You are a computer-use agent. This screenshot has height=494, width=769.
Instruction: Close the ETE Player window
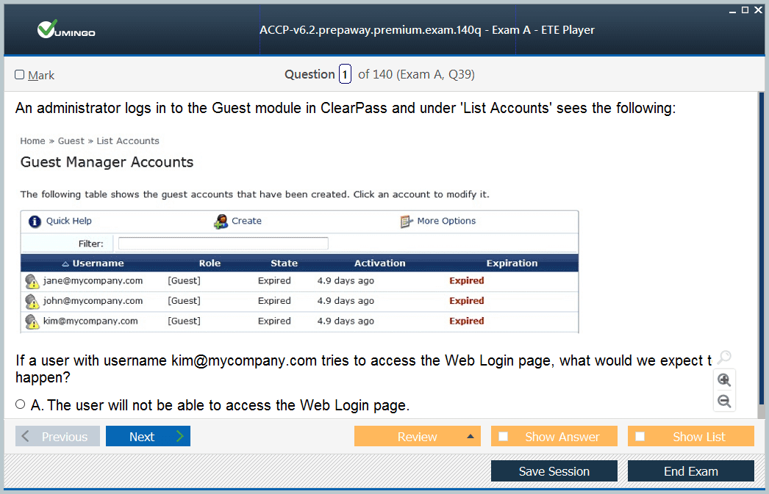758,10
